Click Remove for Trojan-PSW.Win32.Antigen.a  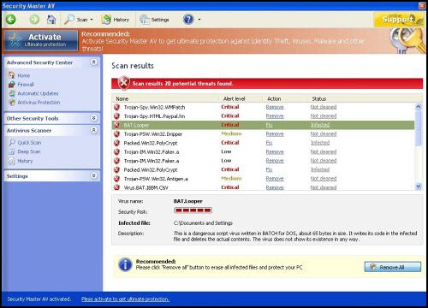coord(275,179)
